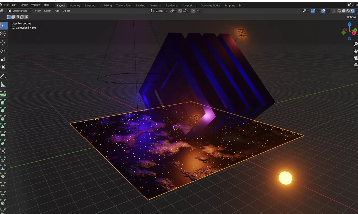This screenshot has width=358, height=214.
Task: Switch to material preview shading
Action: point(348,11)
